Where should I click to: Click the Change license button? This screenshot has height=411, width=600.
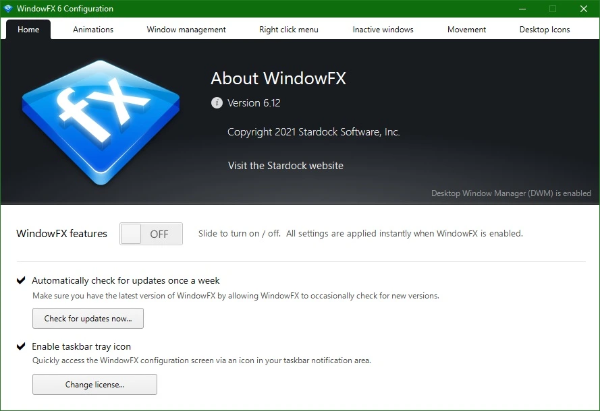tap(94, 384)
